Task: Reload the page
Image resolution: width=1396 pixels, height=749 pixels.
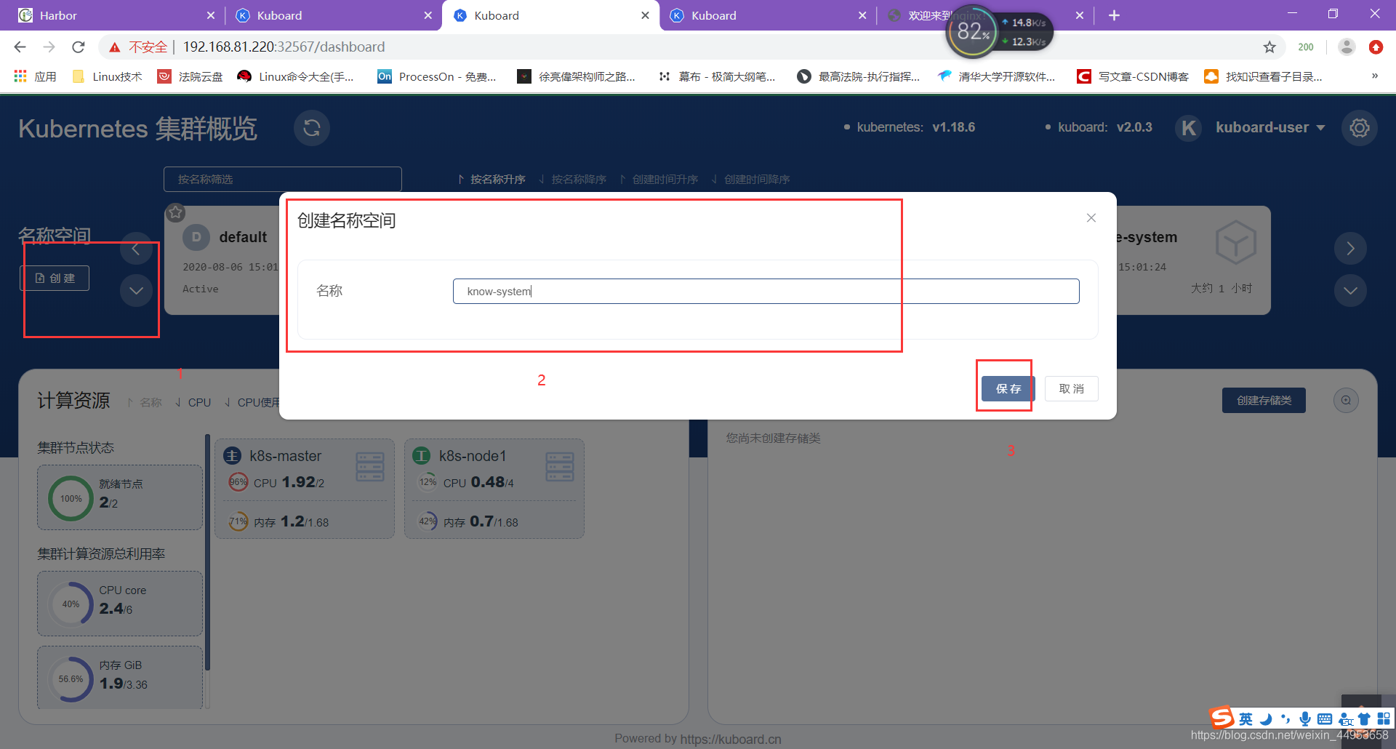Action: pyautogui.click(x=79, y=47)
